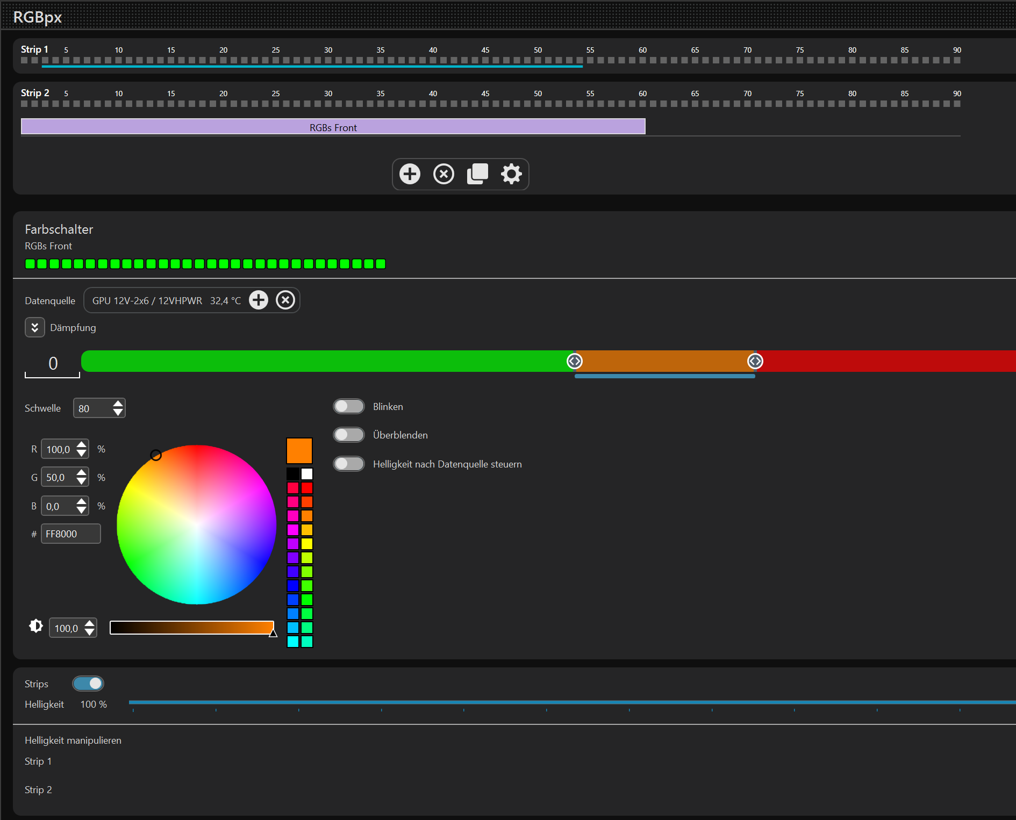Decrease the Schwelle value by one step
1016x820 pixels.
click(x=118, y=413)
